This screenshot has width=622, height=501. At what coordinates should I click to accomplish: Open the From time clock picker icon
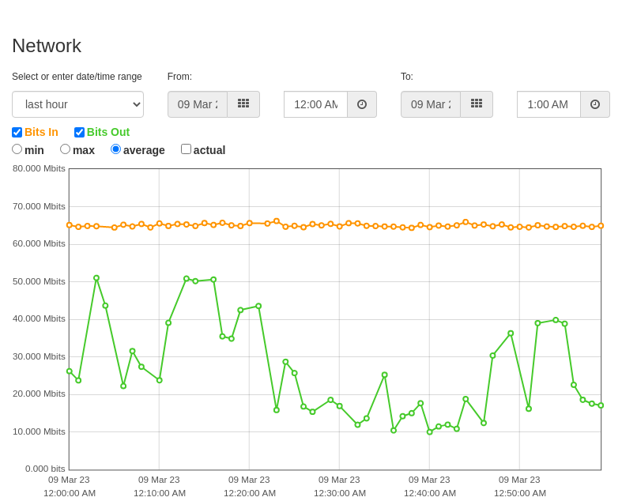tap(362, 104)
